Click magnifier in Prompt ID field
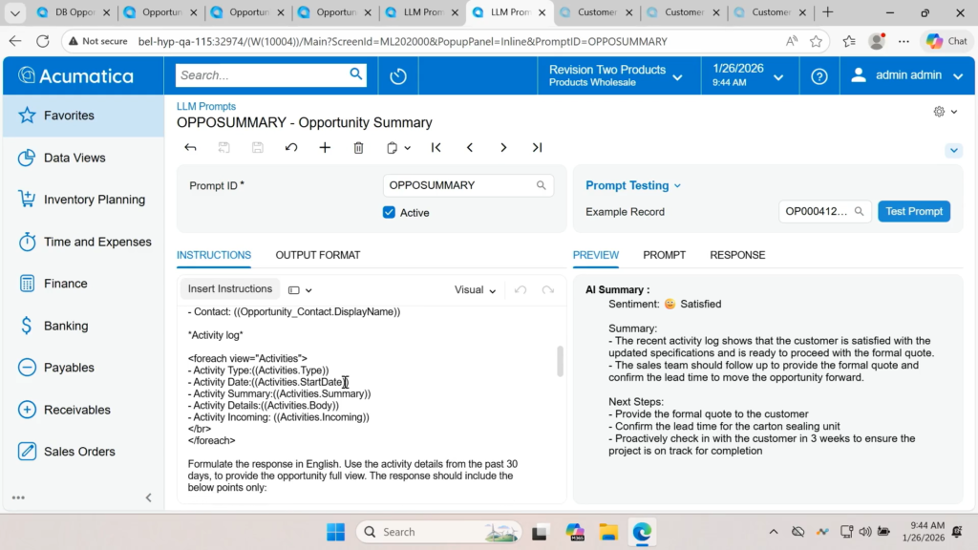978x550 pixels. point(542,185)
